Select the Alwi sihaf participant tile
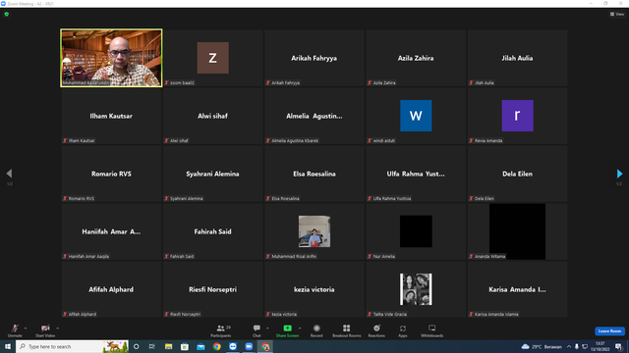Screen dimensions: 629x353 pos(212,116)
